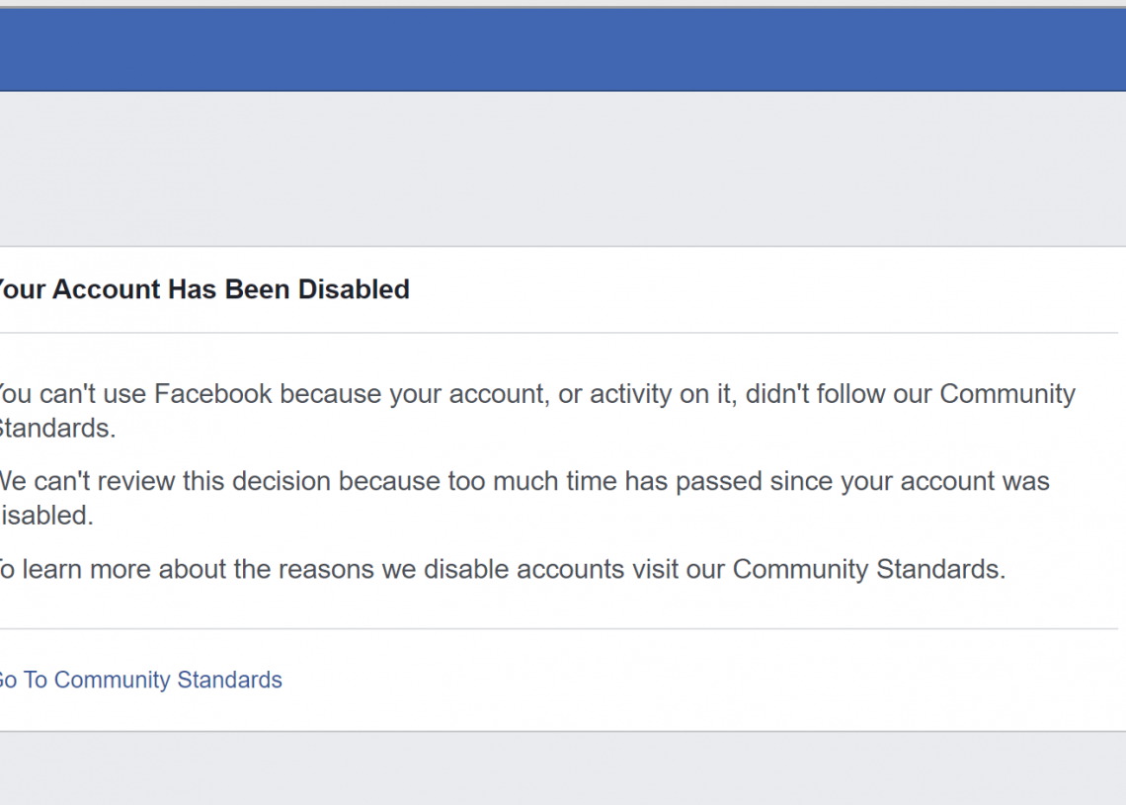
Task: Click the gray area below the message card
Action: point(563,768)
